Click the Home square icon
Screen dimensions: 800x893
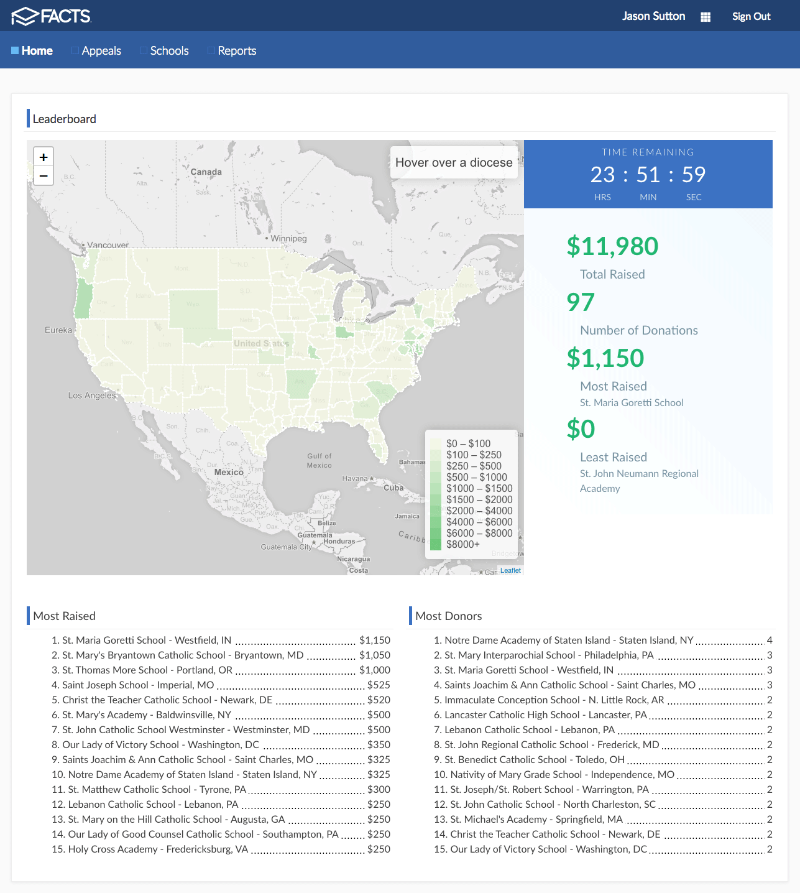coord(15,50)
